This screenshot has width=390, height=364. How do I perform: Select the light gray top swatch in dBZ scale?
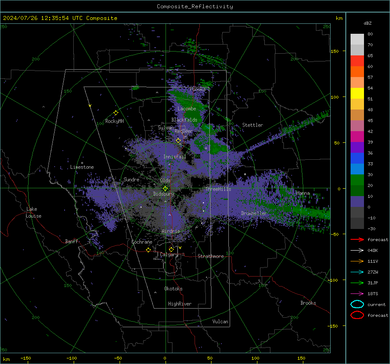357,39
